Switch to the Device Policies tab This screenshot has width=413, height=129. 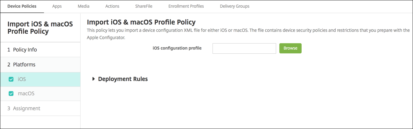click(x=22, y=6)
